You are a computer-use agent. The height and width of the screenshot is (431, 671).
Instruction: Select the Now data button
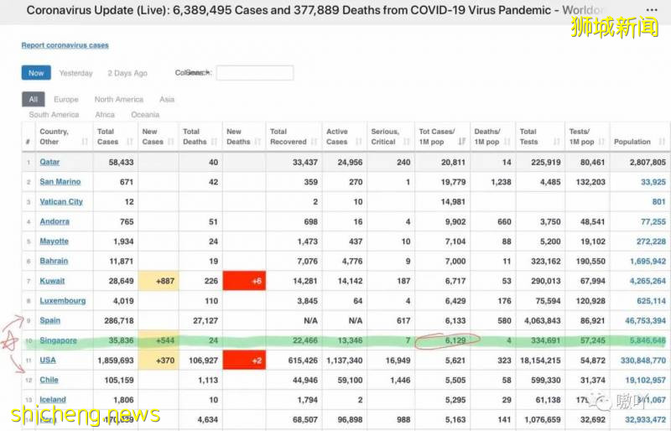click(36, 73)
